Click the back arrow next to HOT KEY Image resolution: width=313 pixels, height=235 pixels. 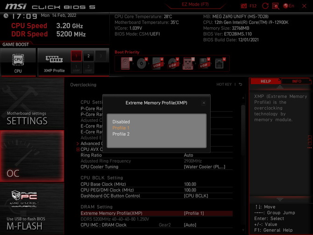tap(241, 84)
